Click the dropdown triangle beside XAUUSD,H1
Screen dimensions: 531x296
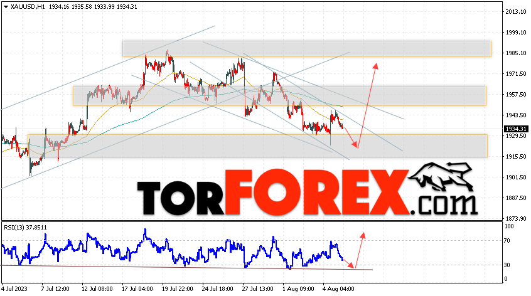6,7
